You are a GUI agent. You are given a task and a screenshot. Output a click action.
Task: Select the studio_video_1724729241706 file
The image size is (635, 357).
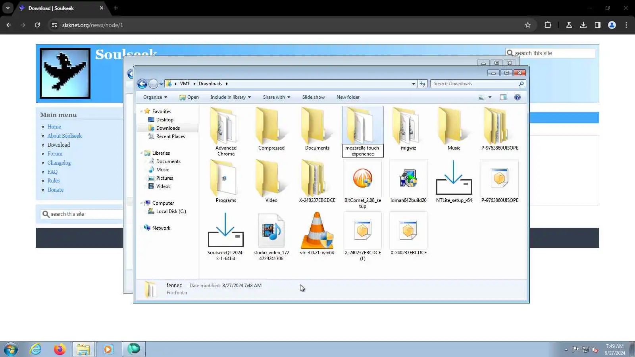(x=271, y=236)
